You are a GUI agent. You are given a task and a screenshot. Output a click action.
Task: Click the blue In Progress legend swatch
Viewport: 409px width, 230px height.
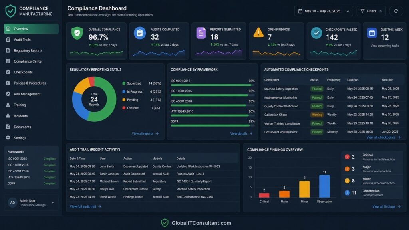coord(124,91)
